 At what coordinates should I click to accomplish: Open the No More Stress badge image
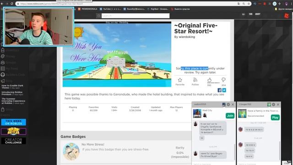(71, 152)
